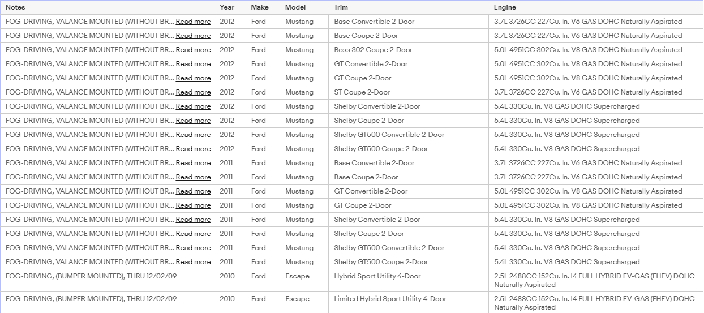Select the Model column header

coord(295,7)
